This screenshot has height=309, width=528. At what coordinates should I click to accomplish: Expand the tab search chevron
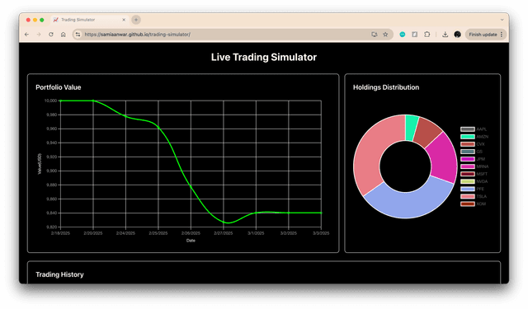pos(502,20)
